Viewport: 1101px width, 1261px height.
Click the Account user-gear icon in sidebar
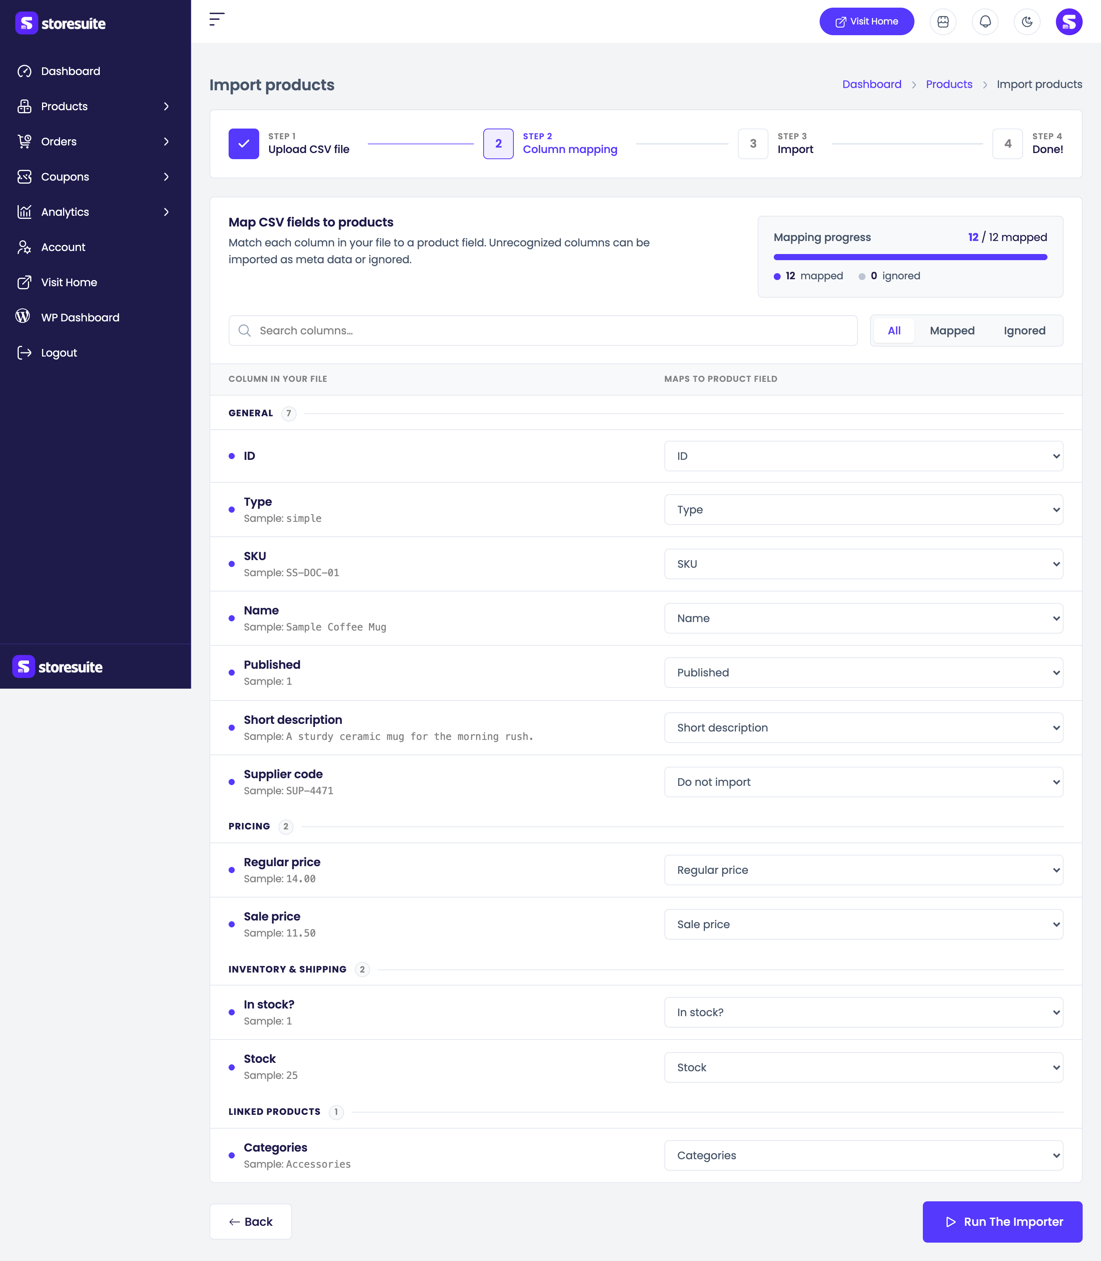pos(24,247)
